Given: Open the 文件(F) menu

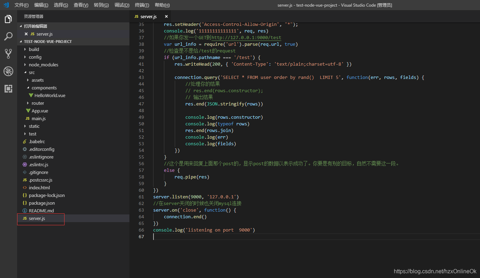Looking at the screenshot, I should 21,5.
